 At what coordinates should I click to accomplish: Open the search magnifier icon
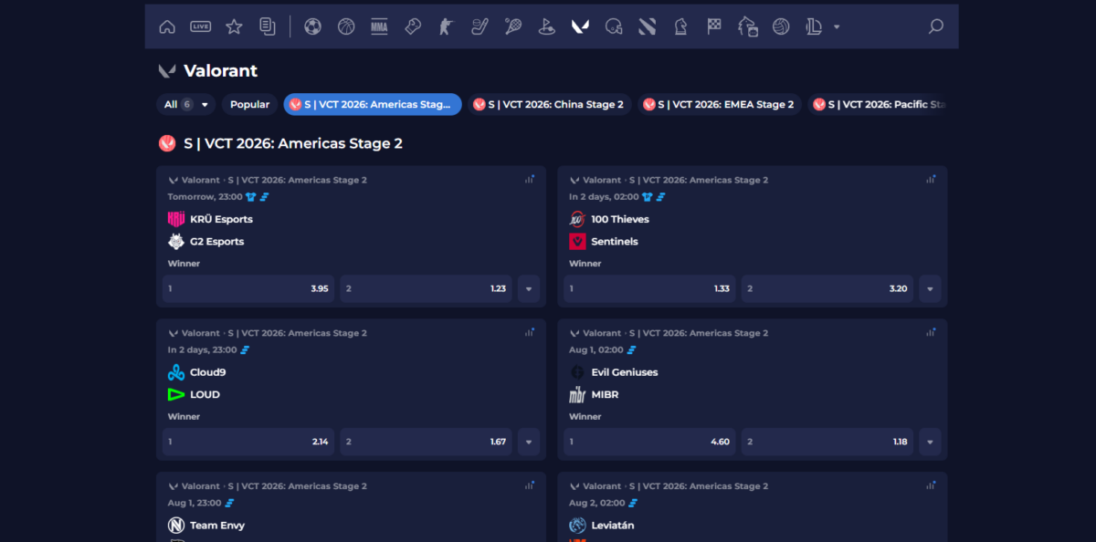point(935,26)
